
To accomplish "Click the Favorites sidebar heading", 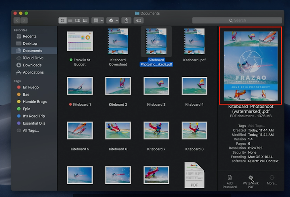I will click(21, 30).
